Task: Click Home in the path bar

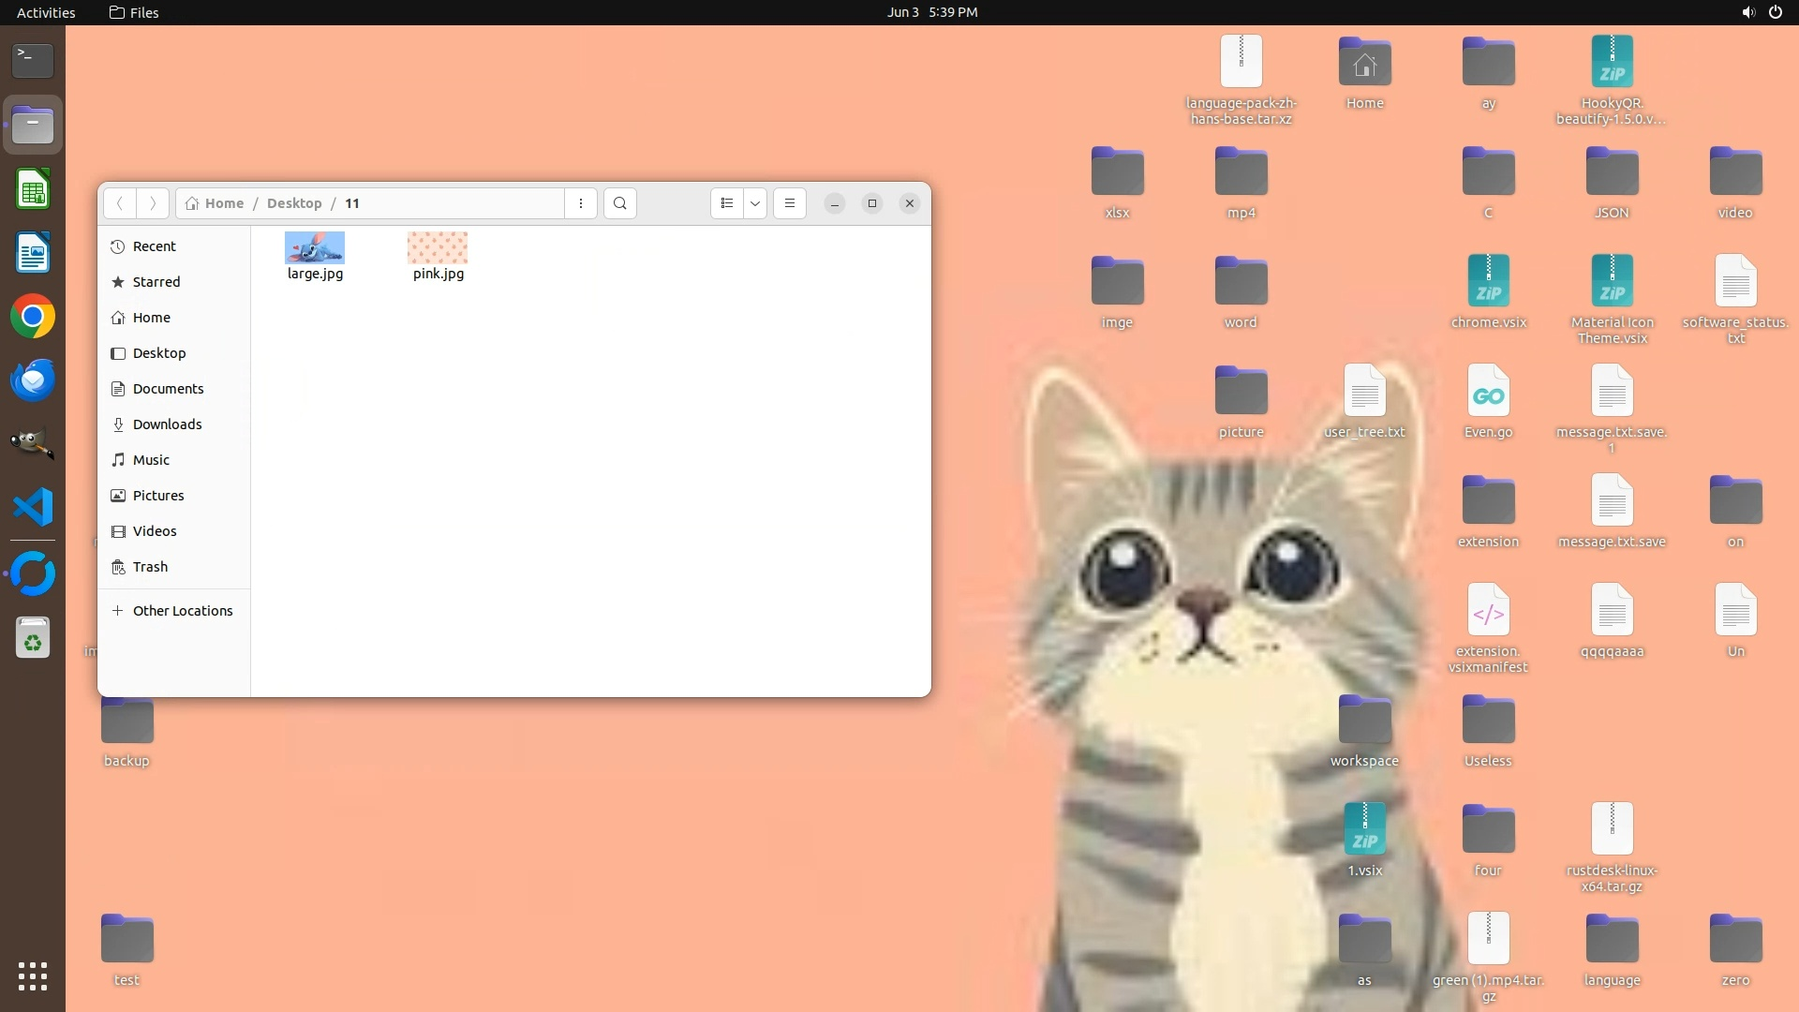Action: (x=224, y=203)
